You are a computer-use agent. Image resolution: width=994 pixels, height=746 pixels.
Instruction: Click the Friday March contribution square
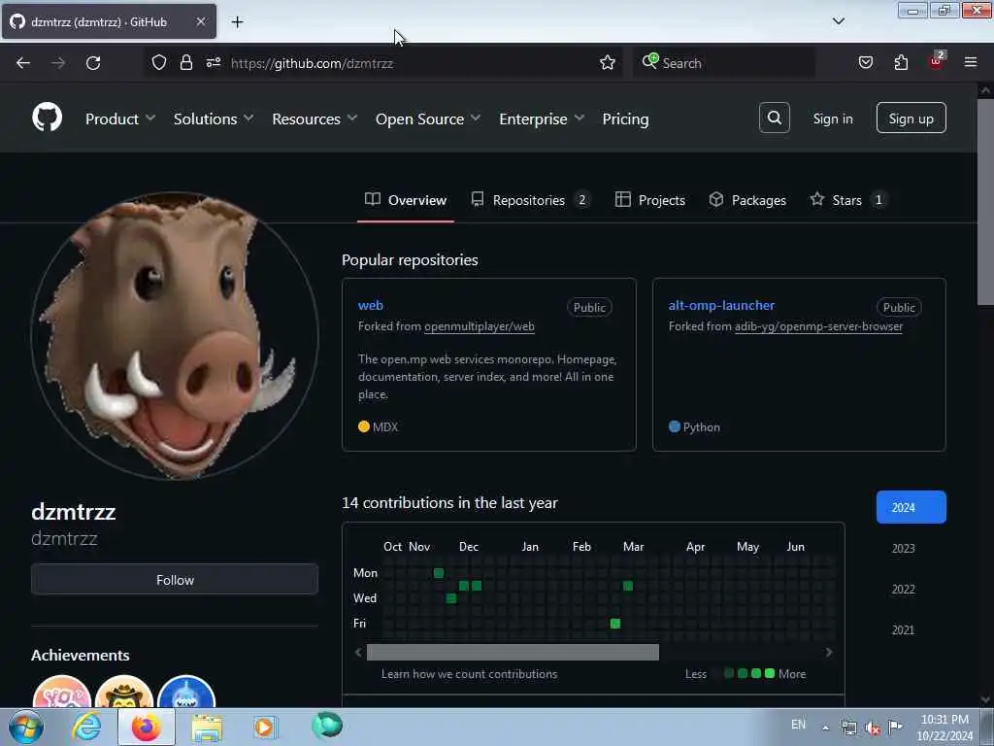coord(614,624)
